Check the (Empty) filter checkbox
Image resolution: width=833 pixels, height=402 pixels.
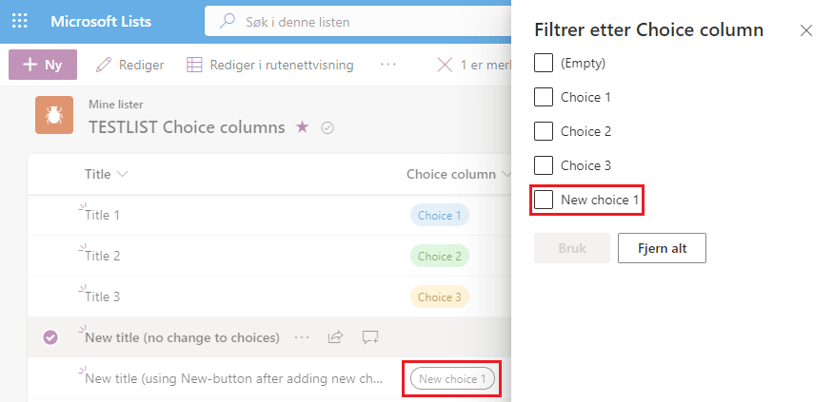click(544, 63)
